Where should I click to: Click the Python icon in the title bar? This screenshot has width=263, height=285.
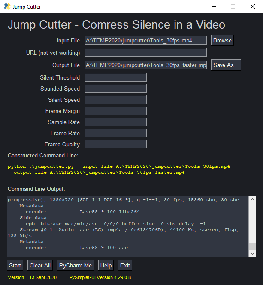tap(7, 6)
